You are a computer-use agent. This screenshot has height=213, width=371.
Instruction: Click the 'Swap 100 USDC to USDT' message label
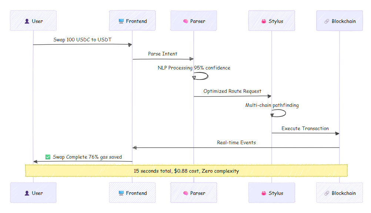click(x=83, y=40)
